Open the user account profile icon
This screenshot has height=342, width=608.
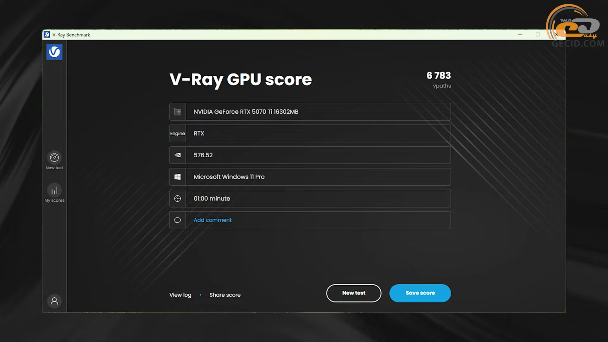[54, 301]
